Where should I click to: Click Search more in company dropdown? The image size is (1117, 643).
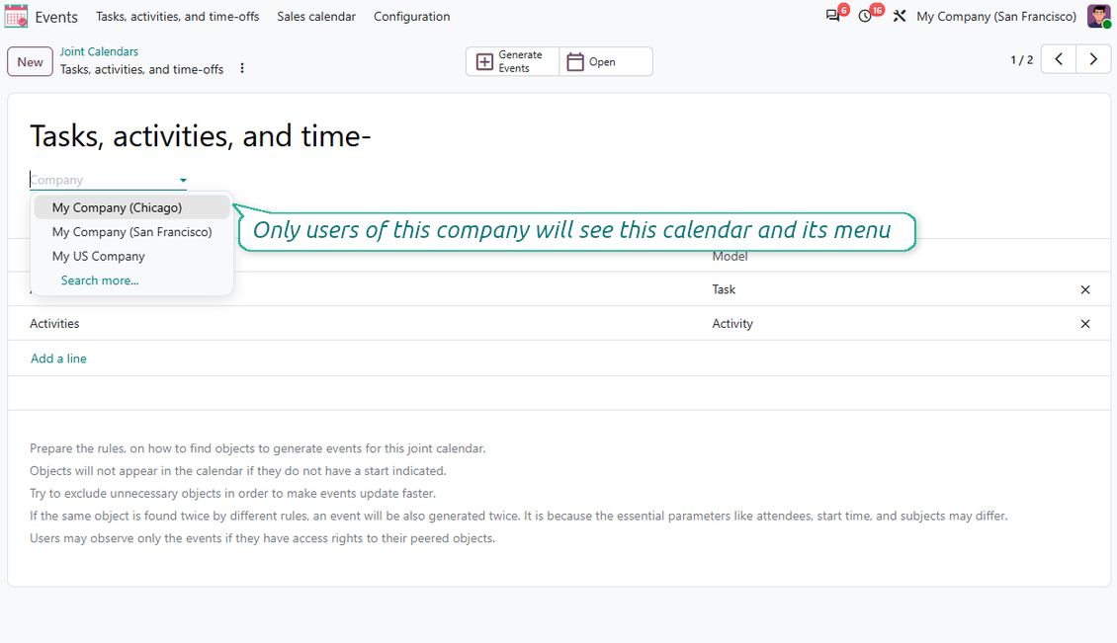pos(100,281)
